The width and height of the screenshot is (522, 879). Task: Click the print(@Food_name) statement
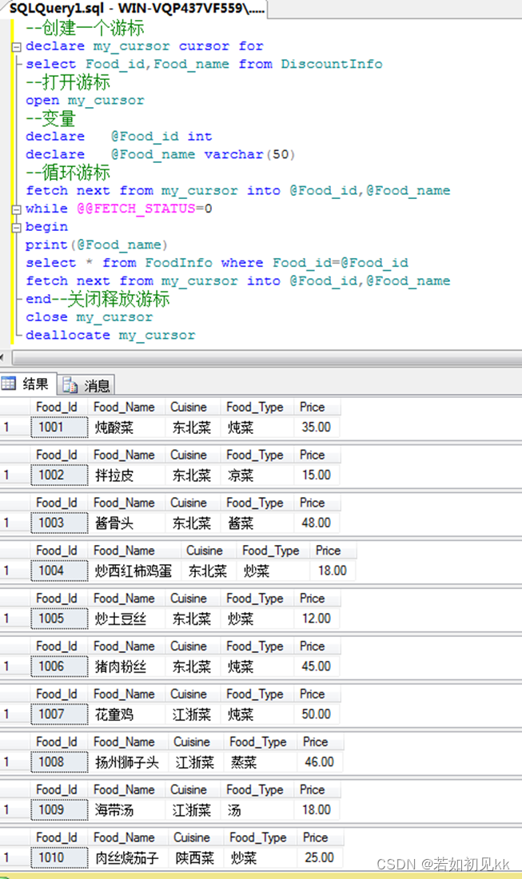(97, 245)
